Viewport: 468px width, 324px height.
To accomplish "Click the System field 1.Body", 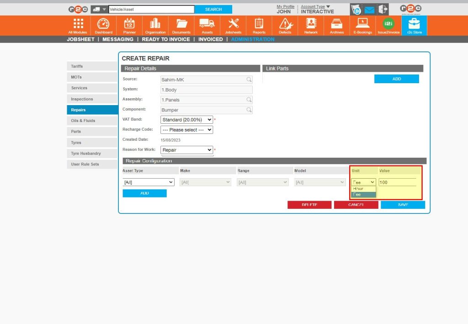I will (x=206, y=90).
